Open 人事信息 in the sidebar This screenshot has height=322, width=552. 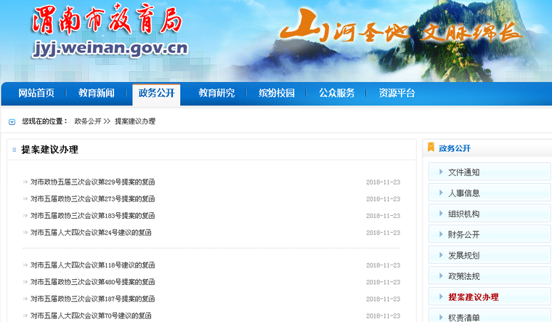(490, 193)
